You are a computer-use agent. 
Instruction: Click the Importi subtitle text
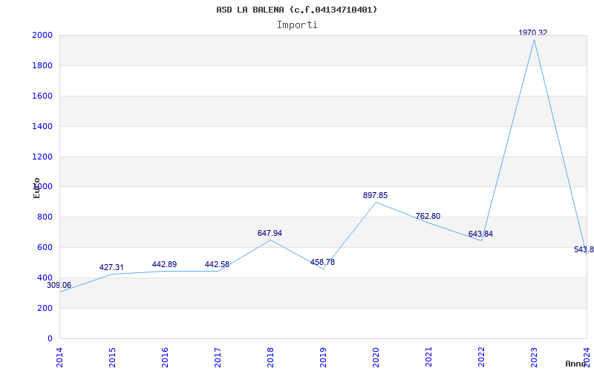coord(297,24)
